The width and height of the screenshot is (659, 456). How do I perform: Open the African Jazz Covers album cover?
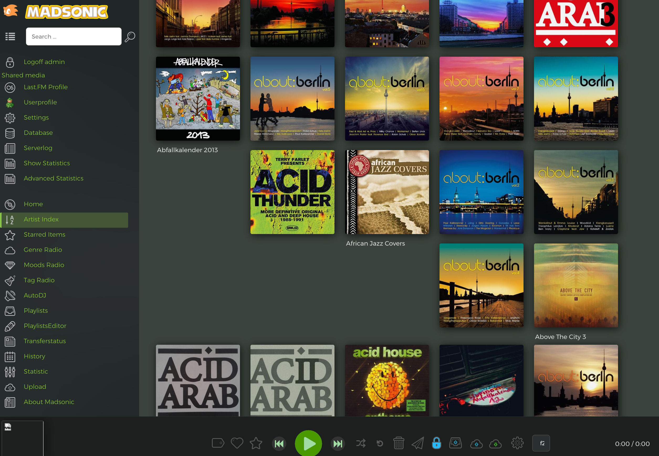coord(386,192)
